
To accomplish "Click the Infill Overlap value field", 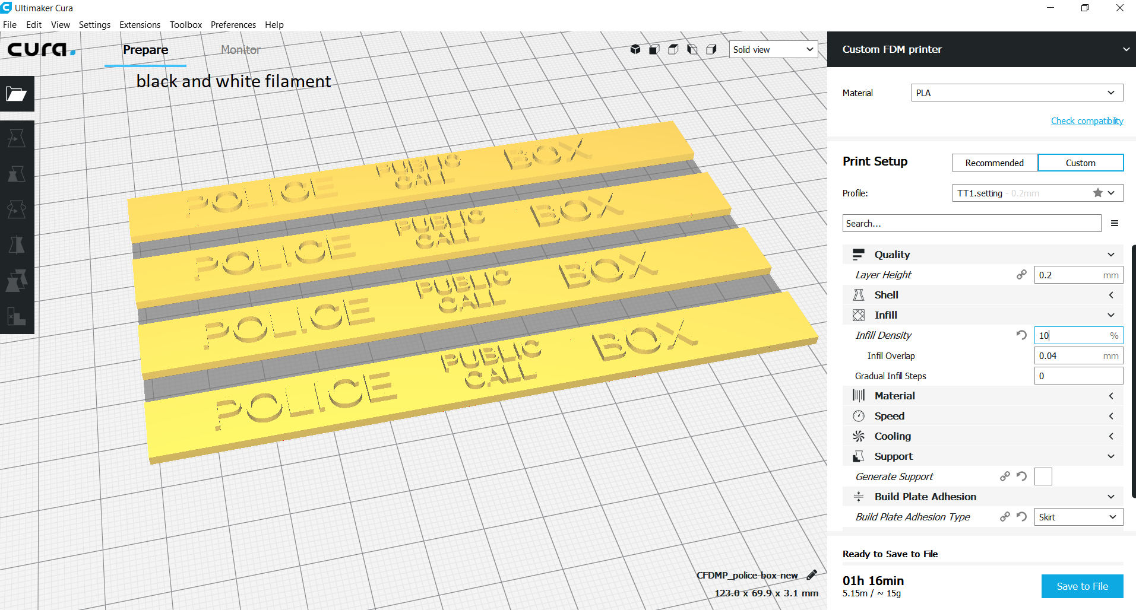I will (1078, 355).
